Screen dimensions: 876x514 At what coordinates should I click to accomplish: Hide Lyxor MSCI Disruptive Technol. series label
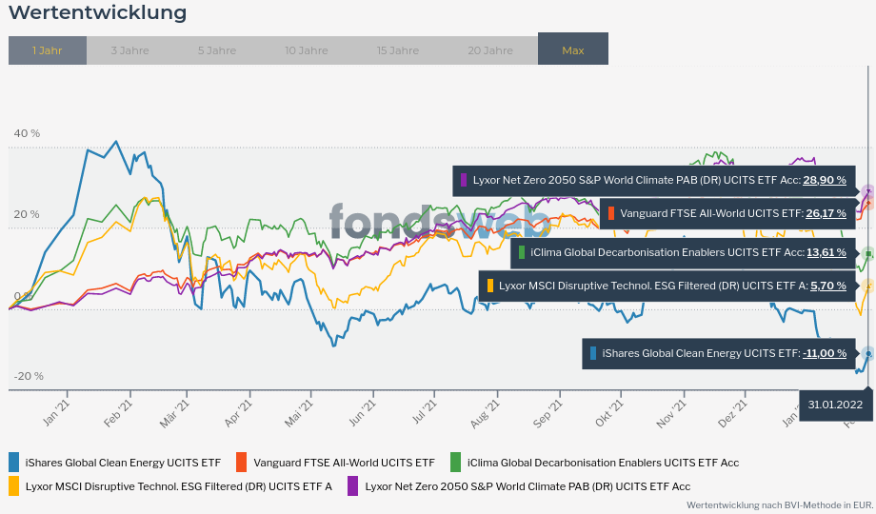(x=178, y=486)
